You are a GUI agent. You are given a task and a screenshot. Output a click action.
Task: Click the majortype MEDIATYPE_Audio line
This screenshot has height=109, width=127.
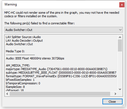pos(57,69)
